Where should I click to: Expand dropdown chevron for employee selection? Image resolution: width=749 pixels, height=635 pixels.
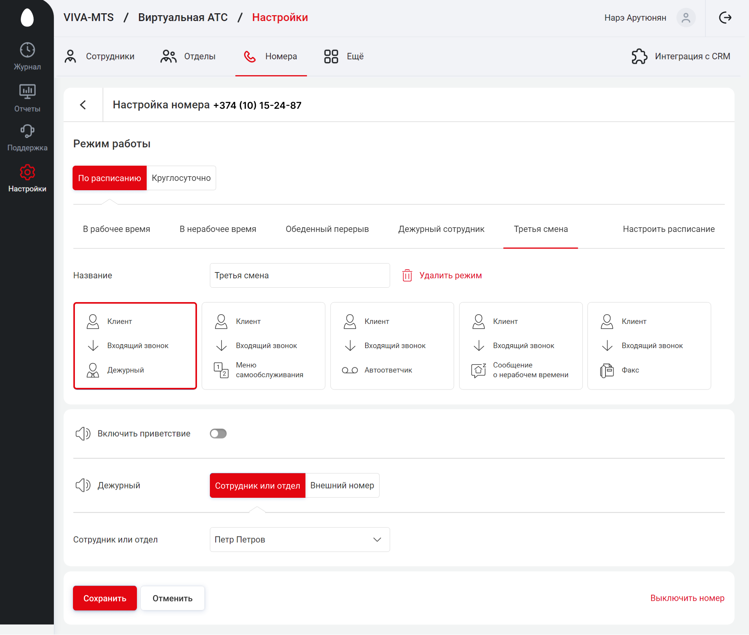(x=377, y=539)
